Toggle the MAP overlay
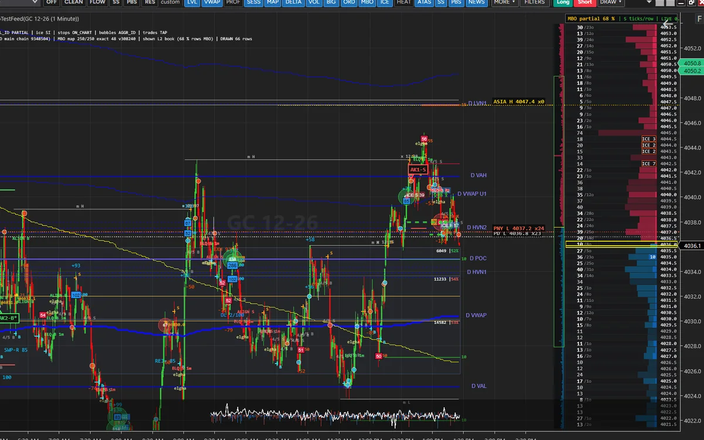This screenshot has height=440, width=704. click(273, 2)
